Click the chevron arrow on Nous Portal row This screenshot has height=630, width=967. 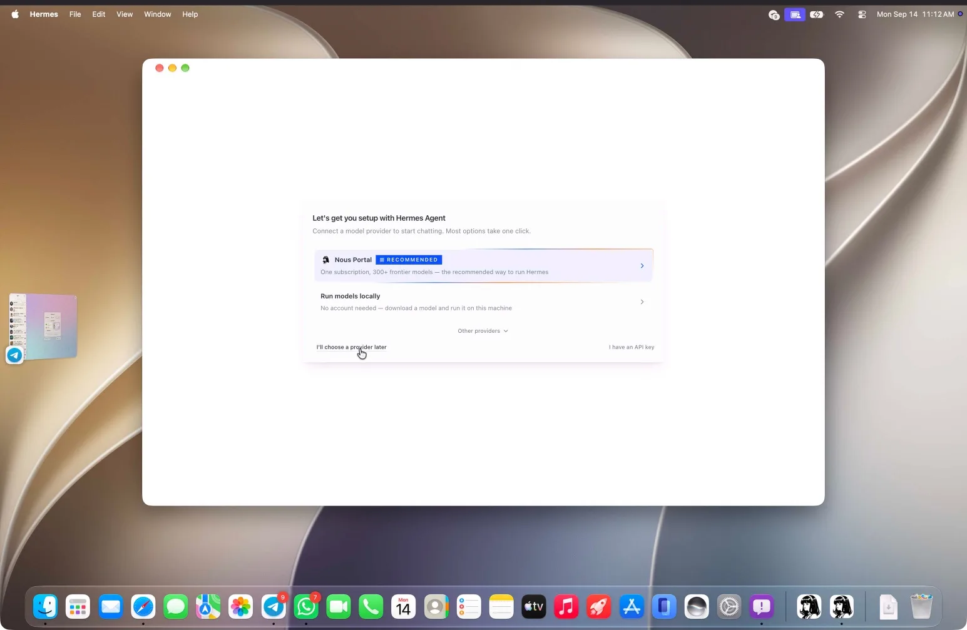coord(642,266)
